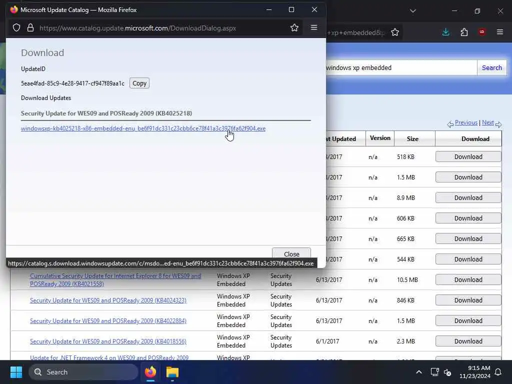Click the muted volume tray icon
Image resolution: width=512 pixels, height=384 pixels.
[x=447, y=372]
